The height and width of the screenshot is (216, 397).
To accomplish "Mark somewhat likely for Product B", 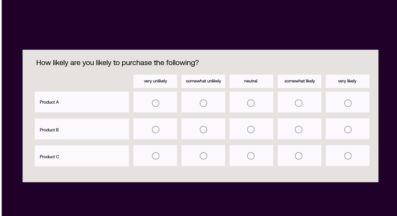I will tap(299, 129).
